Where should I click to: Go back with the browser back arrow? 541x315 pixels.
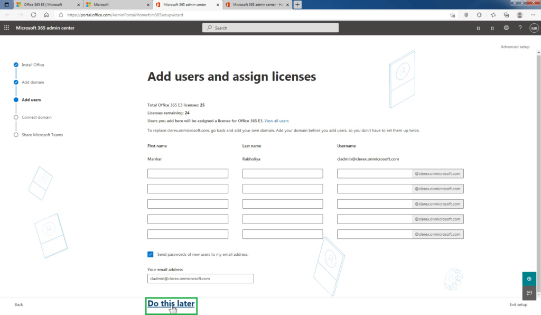8,15
